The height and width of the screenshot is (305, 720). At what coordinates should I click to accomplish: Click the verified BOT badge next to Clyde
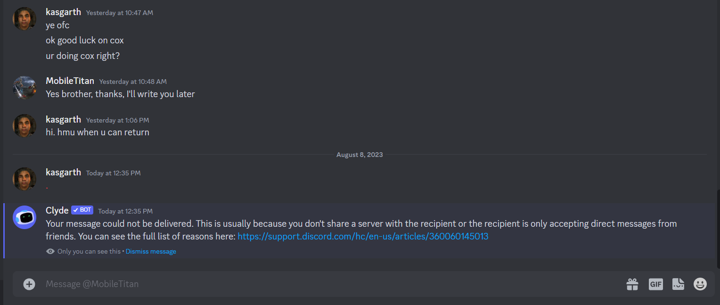[x=82, y=210]
